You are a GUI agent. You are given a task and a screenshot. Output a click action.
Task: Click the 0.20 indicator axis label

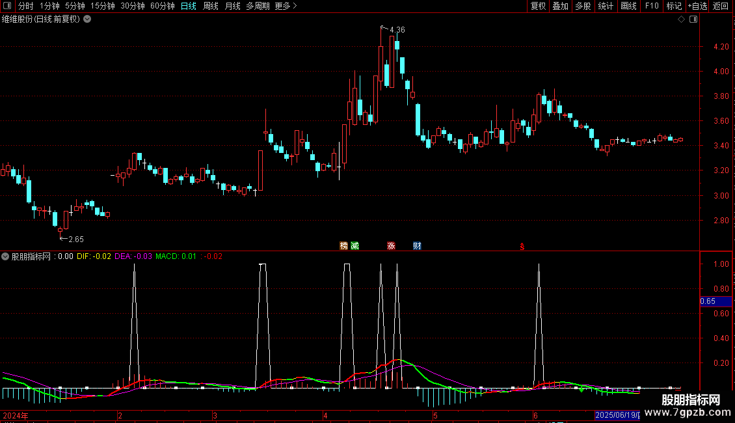click(x=721, y=363)
